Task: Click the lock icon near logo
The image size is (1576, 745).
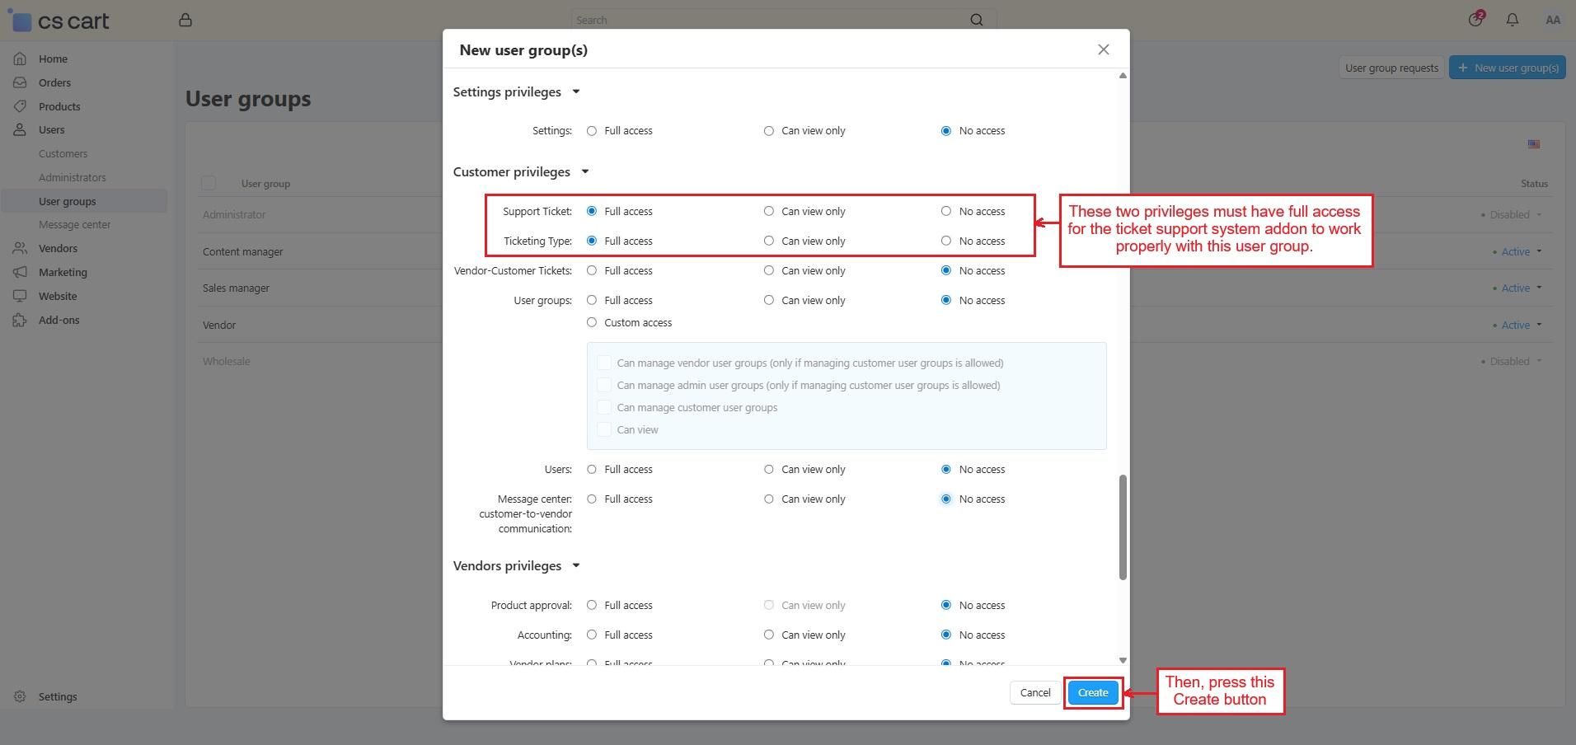Action: point(185,20)
